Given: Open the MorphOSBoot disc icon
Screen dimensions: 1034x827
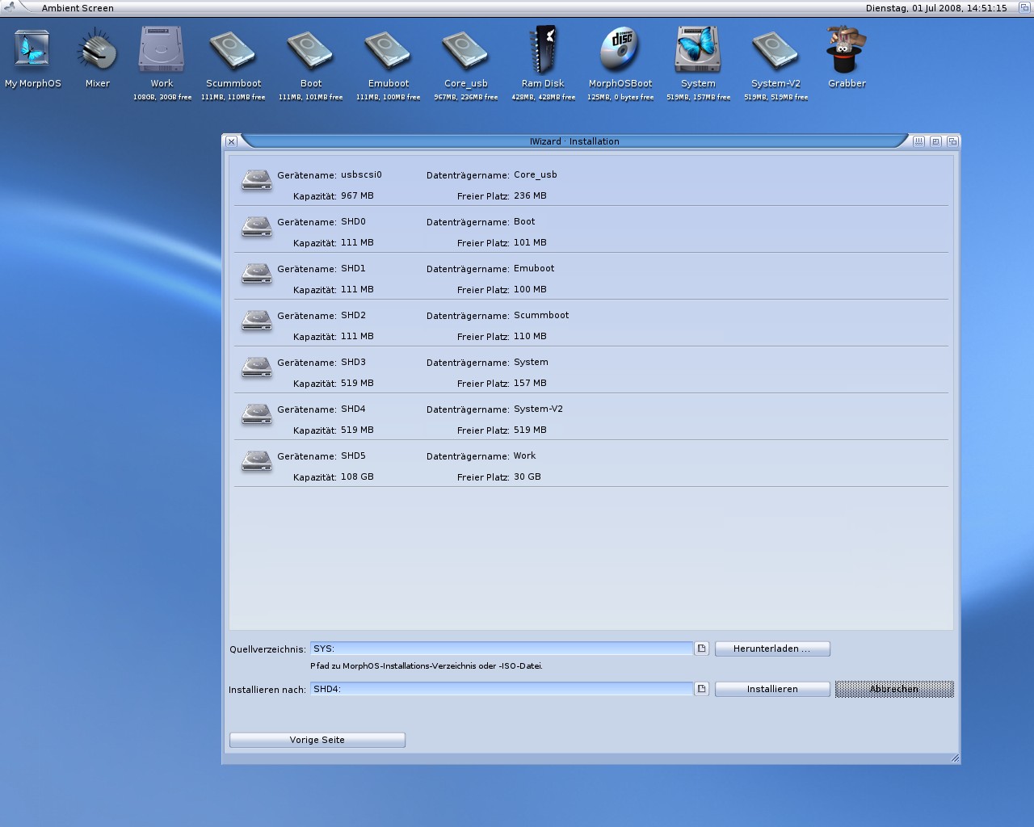Looking at the screenshot, I should pyautogui.click(x=620, y=50).
